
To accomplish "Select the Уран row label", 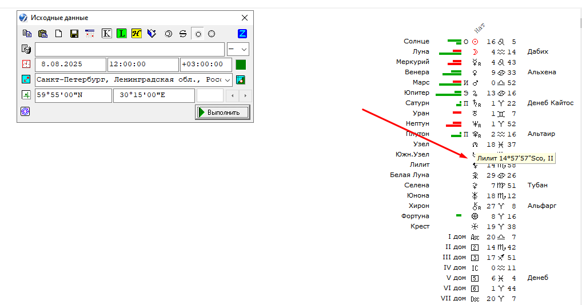I will 421,113.
